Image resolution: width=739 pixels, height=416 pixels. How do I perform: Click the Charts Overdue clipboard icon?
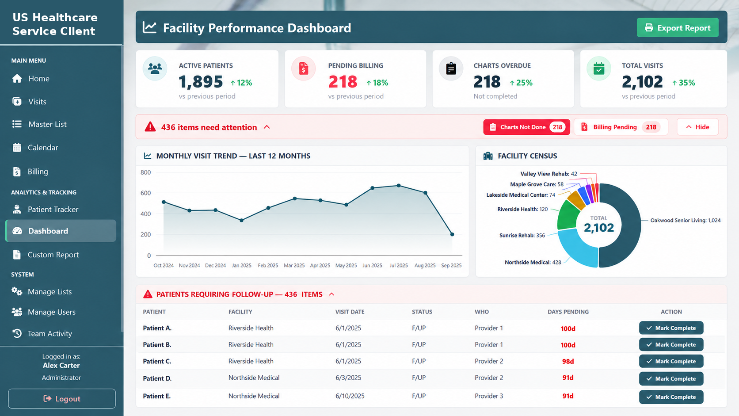(x=451, y=69)
